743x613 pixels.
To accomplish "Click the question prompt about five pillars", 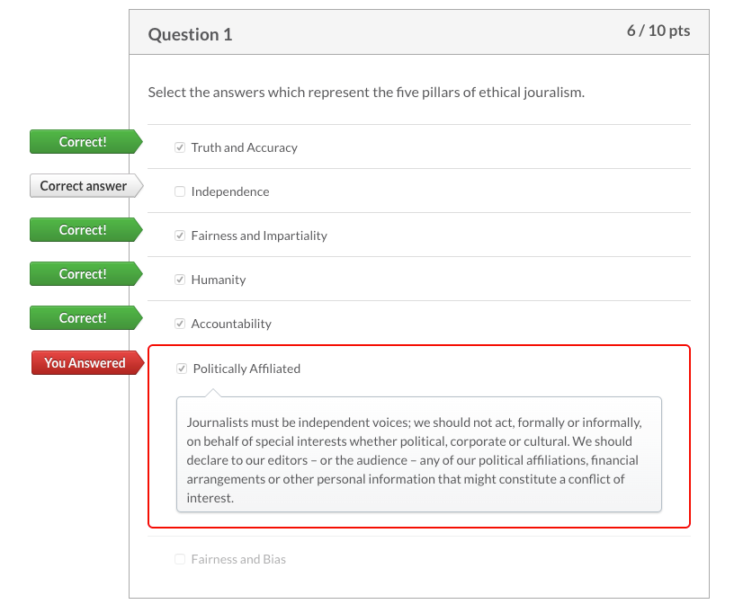I will (x=366, y=92).
